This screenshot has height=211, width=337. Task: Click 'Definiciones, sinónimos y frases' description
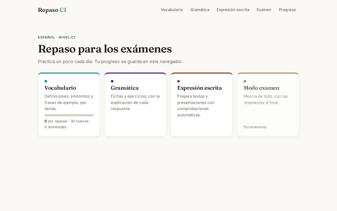(69, 102)
